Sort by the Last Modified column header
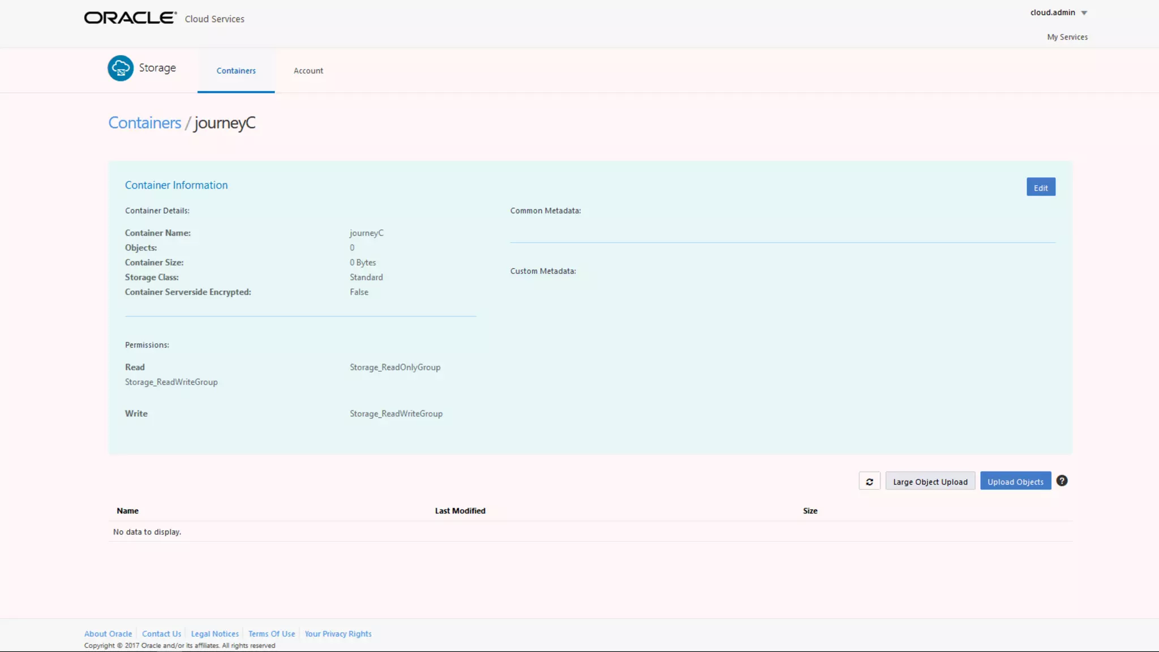Image resolution: width=1159 pixels, height=652 pixels. [x=460, y=511]
